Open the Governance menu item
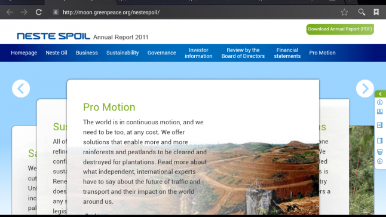Viewport: 386px width, 217px height. tap(162, 53)
